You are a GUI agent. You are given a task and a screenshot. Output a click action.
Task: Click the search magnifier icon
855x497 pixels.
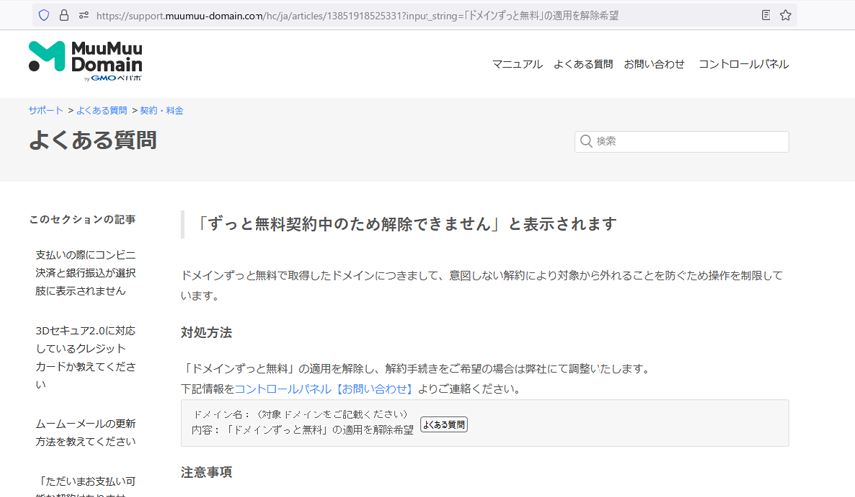586,142
